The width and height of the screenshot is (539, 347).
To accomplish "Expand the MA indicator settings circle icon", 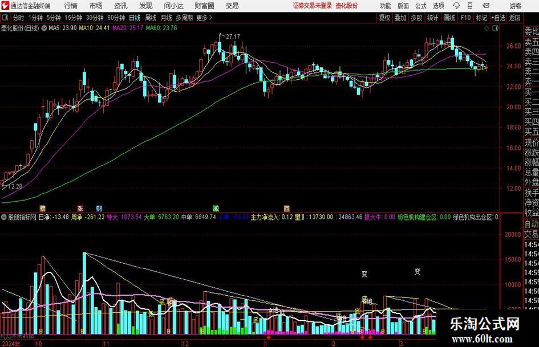I will pyautogui.click(x=44, y=28).
